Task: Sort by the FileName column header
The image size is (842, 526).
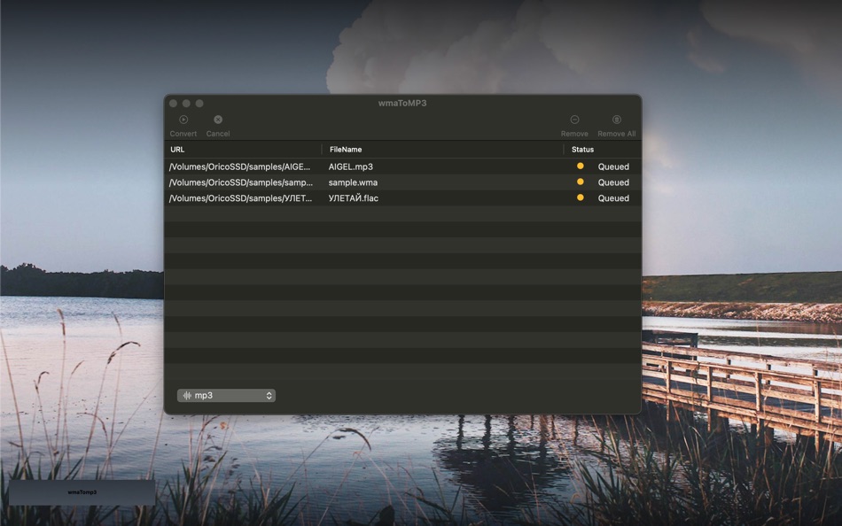Action: tap(346, 150)
